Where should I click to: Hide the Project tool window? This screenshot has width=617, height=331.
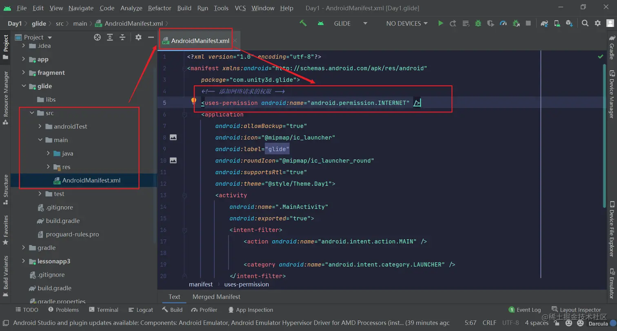(151, 37)
